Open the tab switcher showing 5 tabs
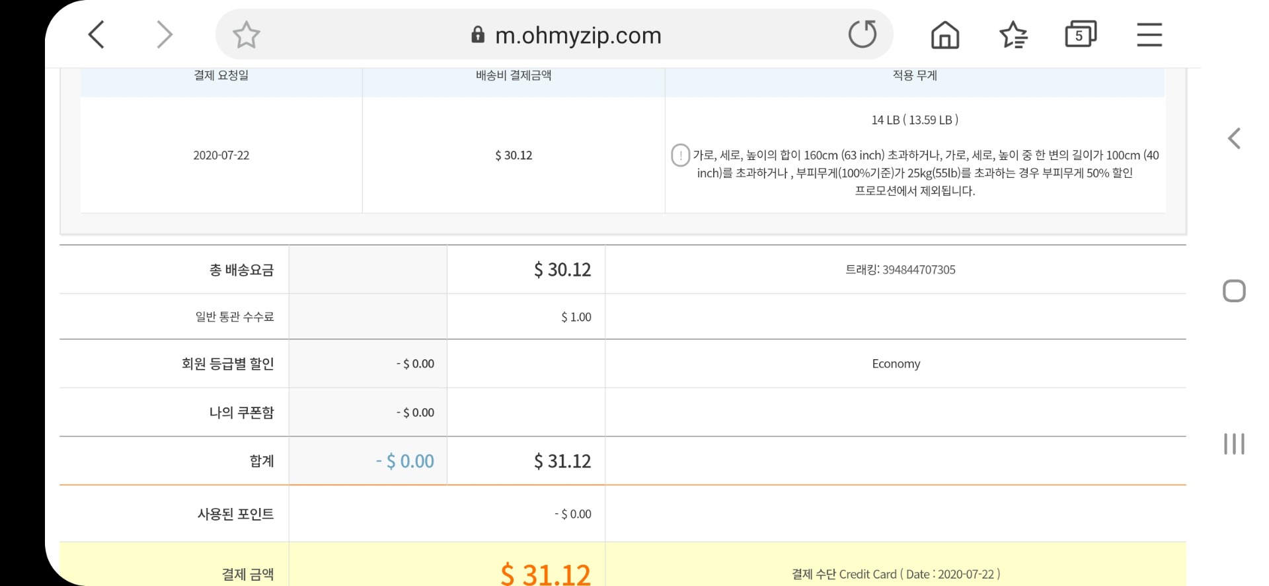This screenshot has height=586, width=1269. pyautogui.click(x=1081, y=34)
